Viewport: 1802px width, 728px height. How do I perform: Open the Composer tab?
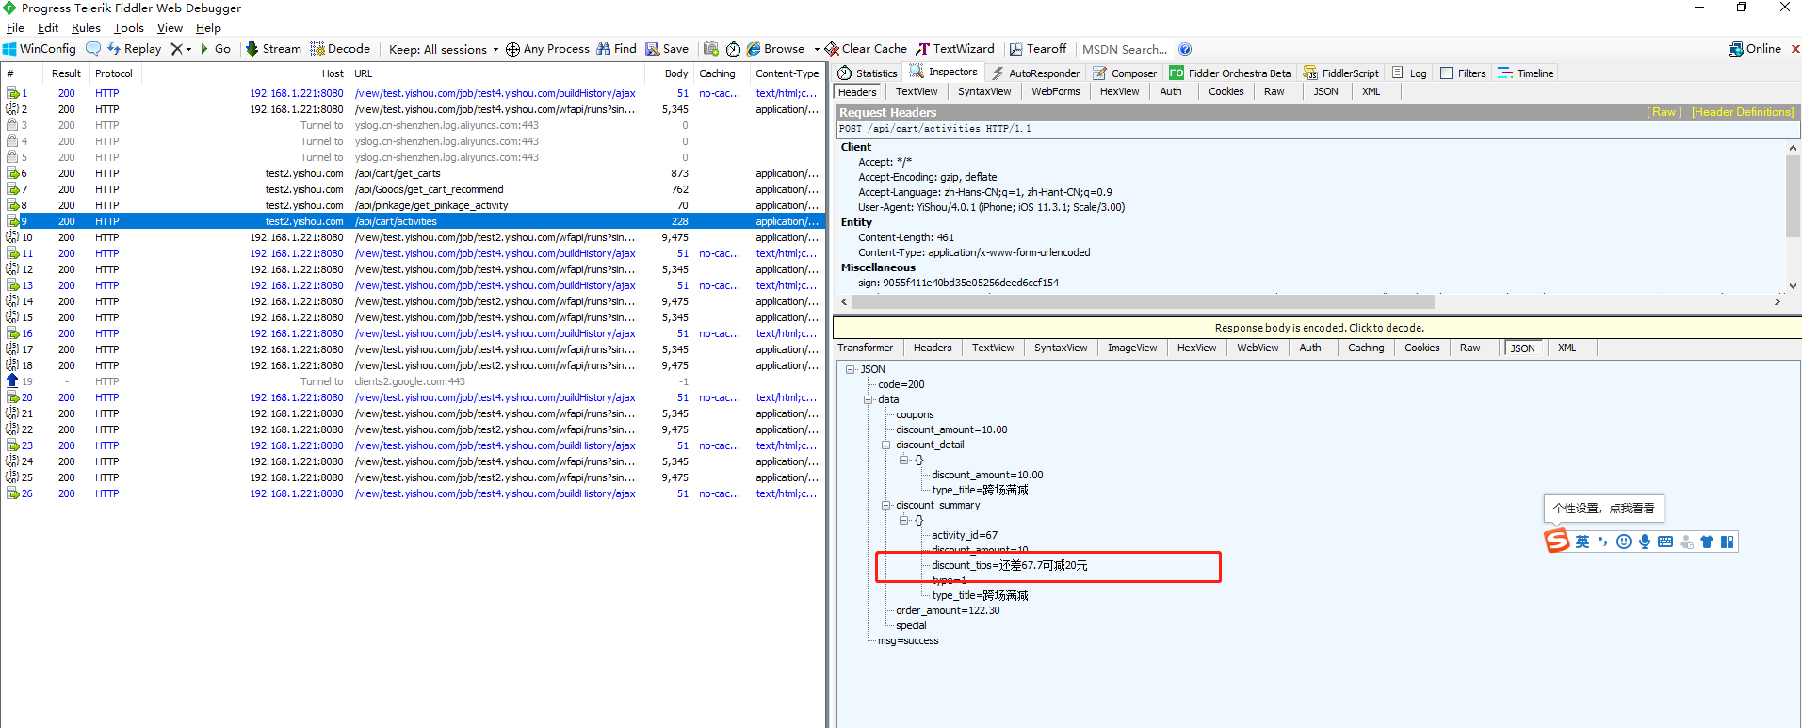(1125, 73)
